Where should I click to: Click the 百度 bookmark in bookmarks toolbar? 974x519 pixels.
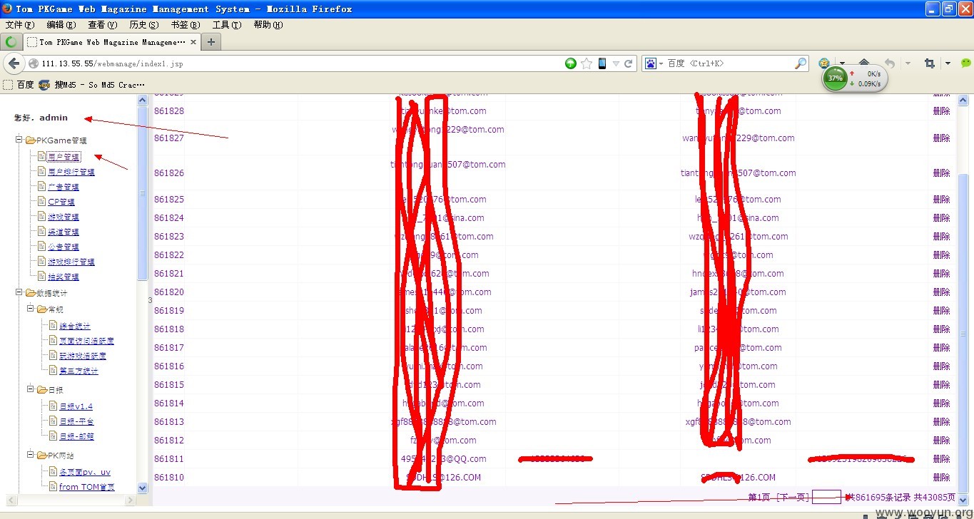point(19,85)
